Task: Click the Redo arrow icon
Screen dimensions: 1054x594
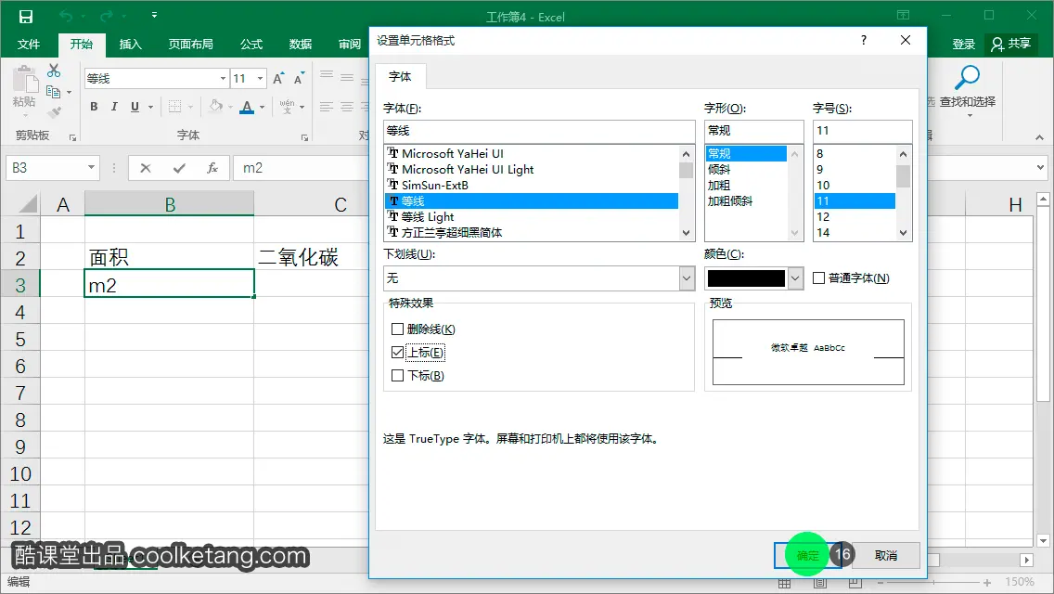Action: 106,16
